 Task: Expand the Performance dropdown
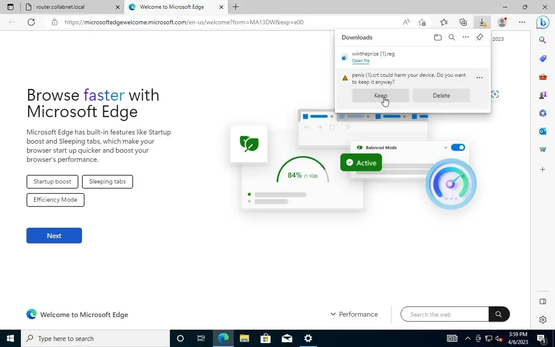[354, 314]
